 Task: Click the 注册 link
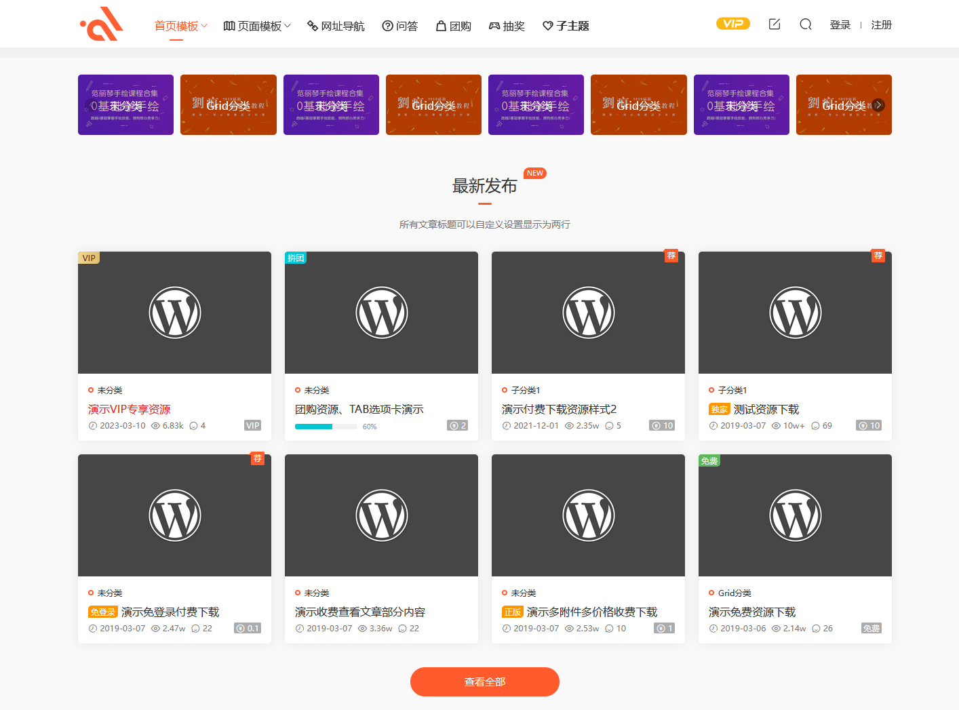[881, 25]
